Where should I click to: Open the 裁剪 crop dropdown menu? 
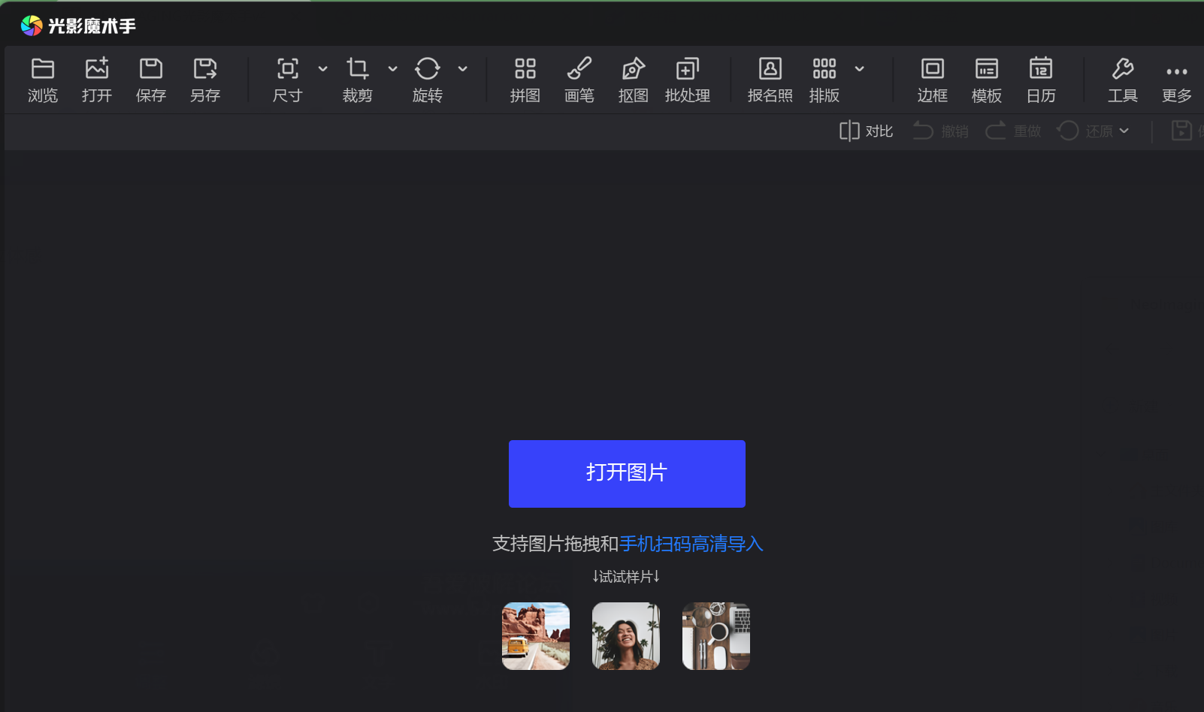(x=393, y=68)
